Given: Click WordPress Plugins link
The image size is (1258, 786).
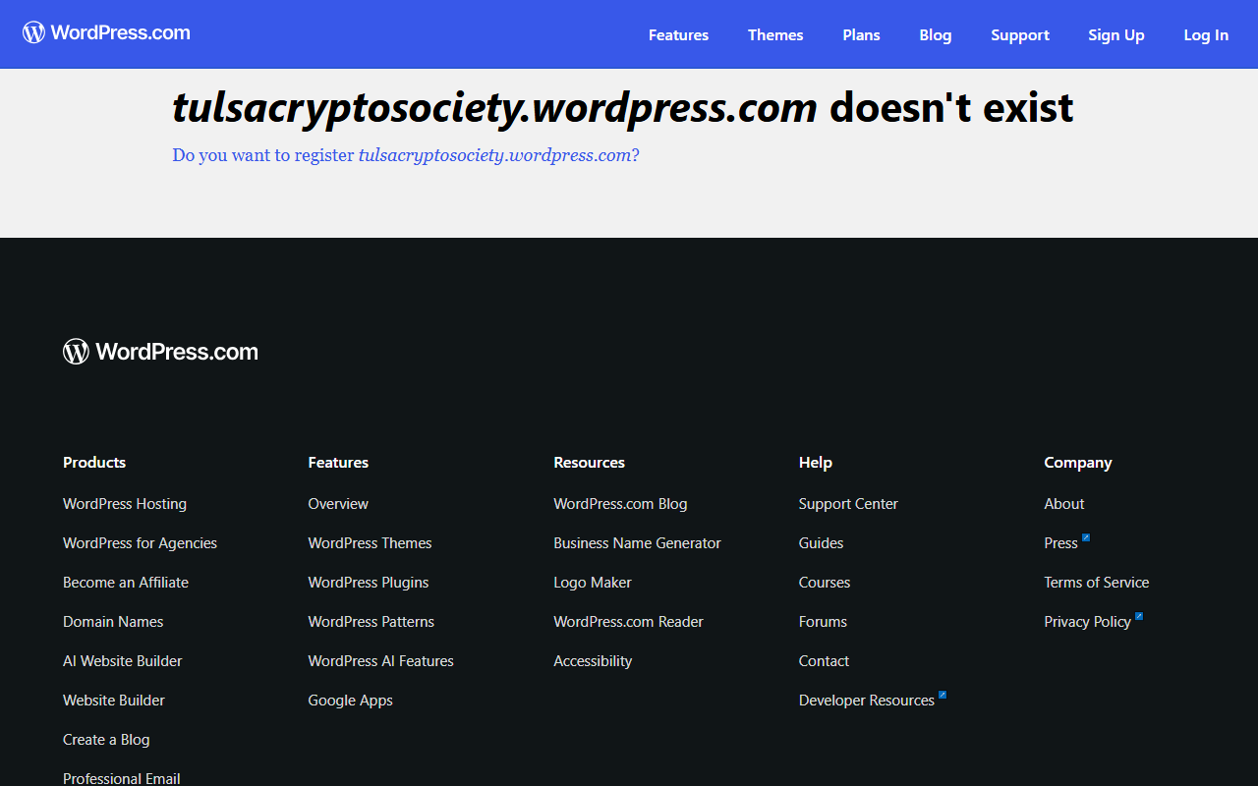Looking at the screenshot, I should (x=369, y=583).
